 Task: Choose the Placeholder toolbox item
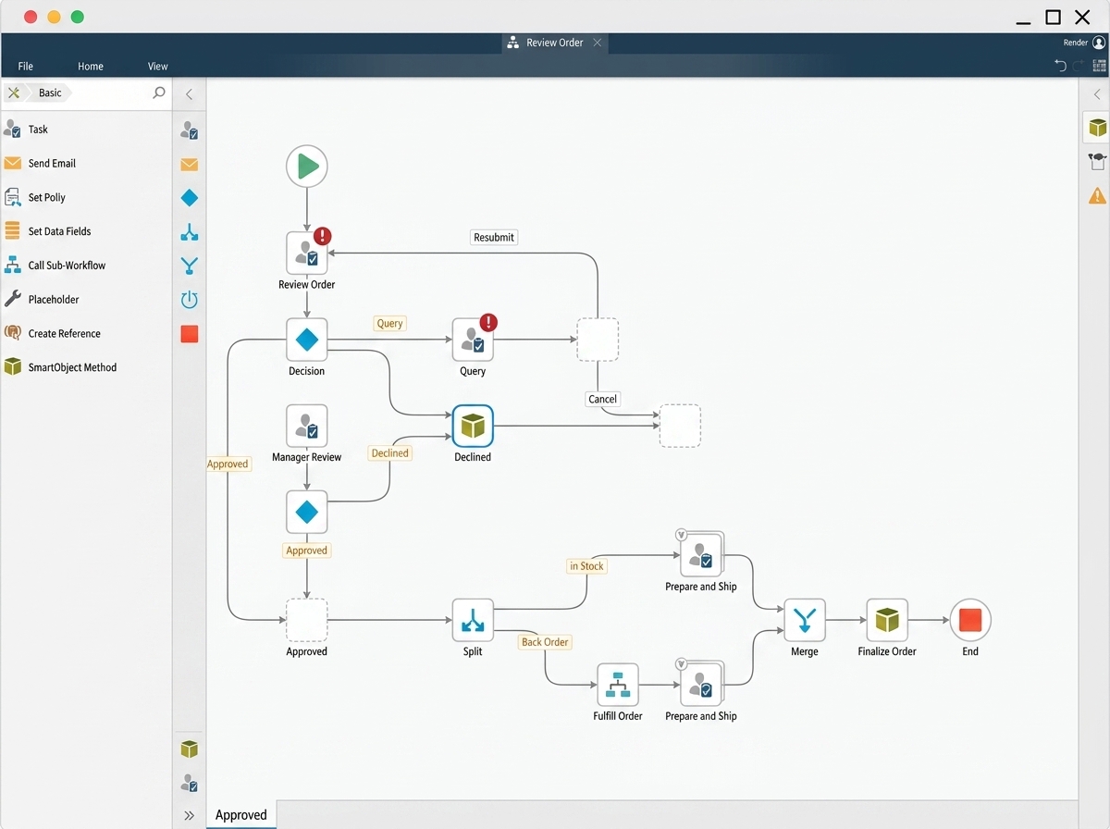click(86, 299)
